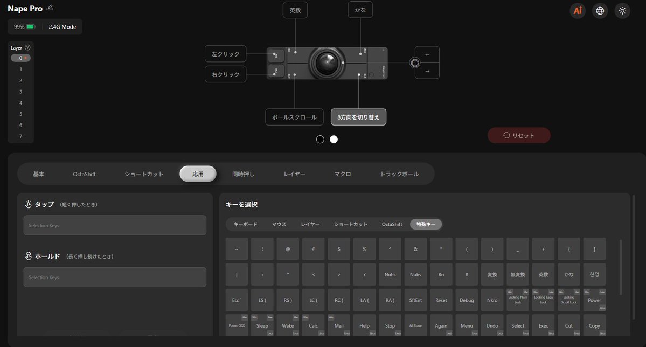Select the second page indicator dot

click(334, 140)
